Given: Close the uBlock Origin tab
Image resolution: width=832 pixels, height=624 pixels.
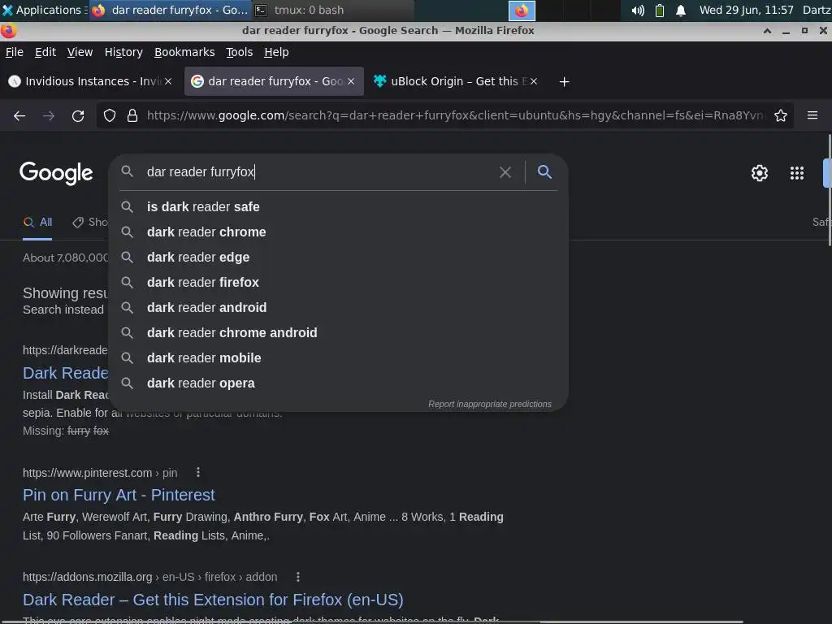Looking at the screenshot, I should pyautogui.click(x=534, y=81).
